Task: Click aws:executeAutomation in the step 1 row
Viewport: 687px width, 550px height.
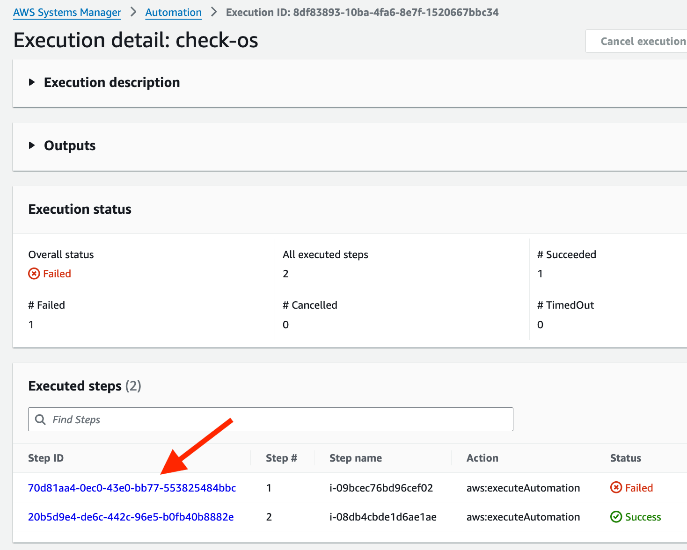Action: [x=523, y=488]
